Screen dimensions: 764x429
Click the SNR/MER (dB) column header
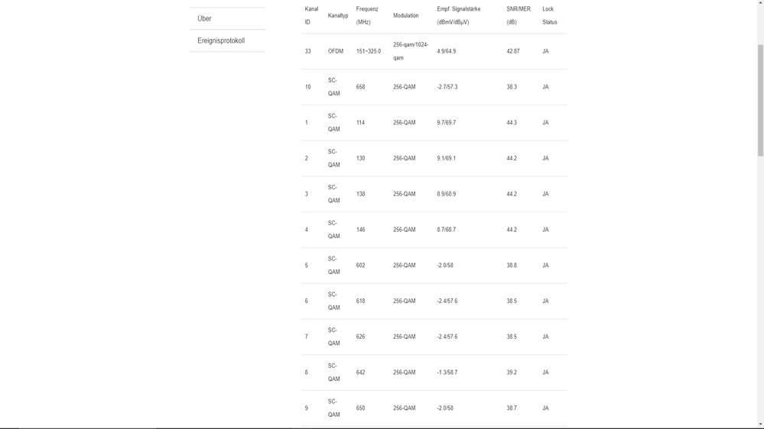pos(519,15)
